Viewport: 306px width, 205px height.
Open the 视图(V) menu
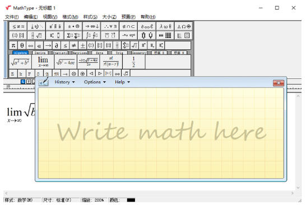pyautogui.click(x=50, y=17)
